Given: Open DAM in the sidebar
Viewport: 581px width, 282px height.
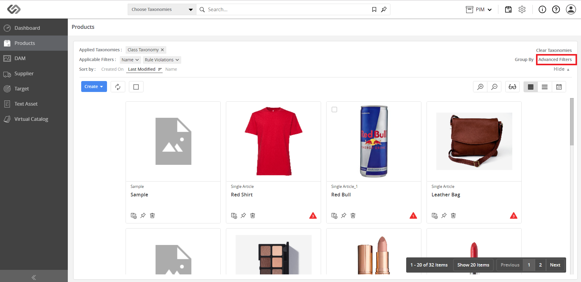Looking at the screenshot, I should 34,58.
